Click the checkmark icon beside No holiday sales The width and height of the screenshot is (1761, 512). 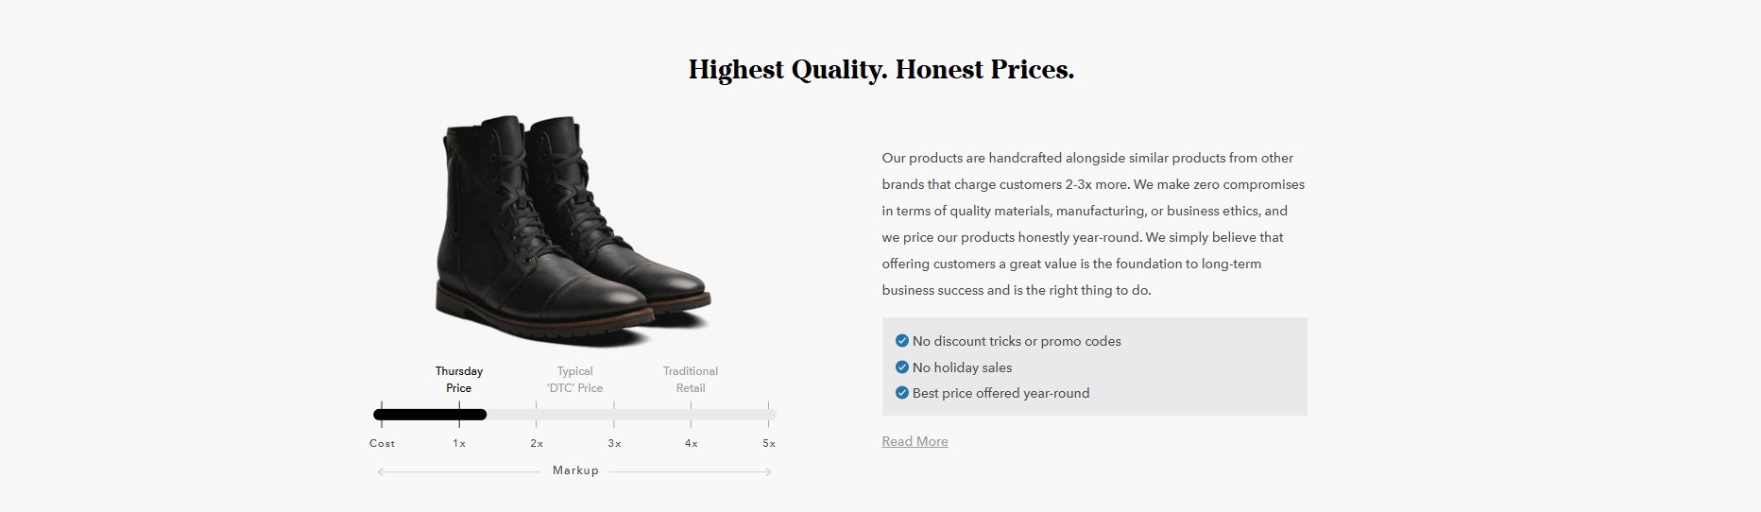coord(901,367)
